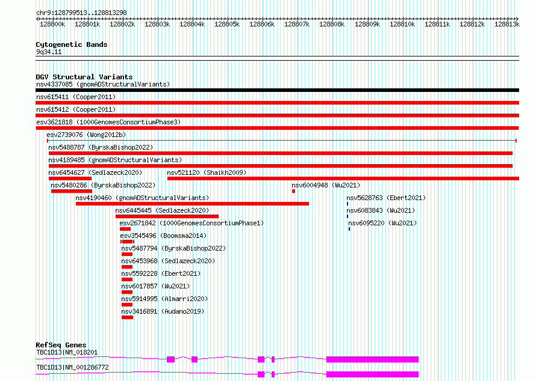Viewport: 536px width, 381px height.
Task: Open esv2671842 1000GenomesConsortiumPhase1 label
Action: 192,223
